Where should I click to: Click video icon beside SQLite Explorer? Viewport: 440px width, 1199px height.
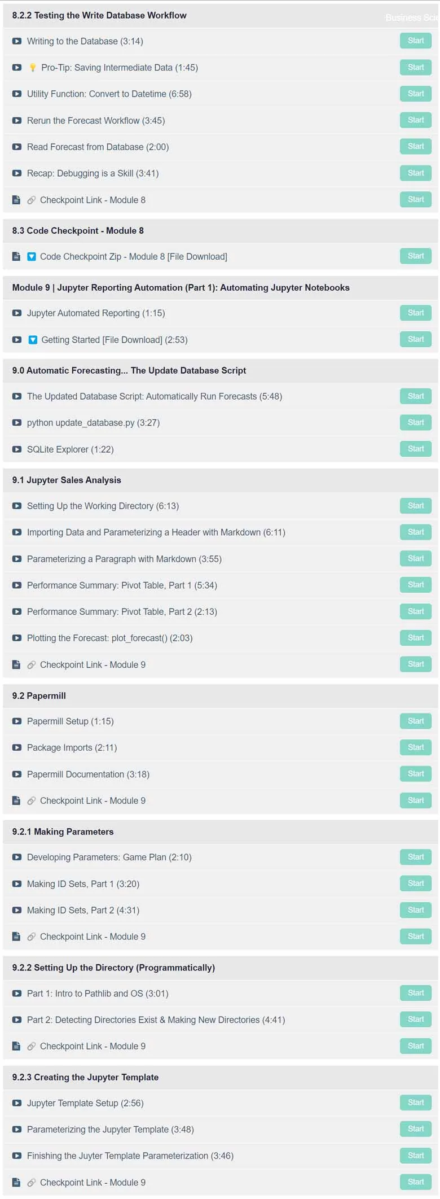[x=17, y=449]
